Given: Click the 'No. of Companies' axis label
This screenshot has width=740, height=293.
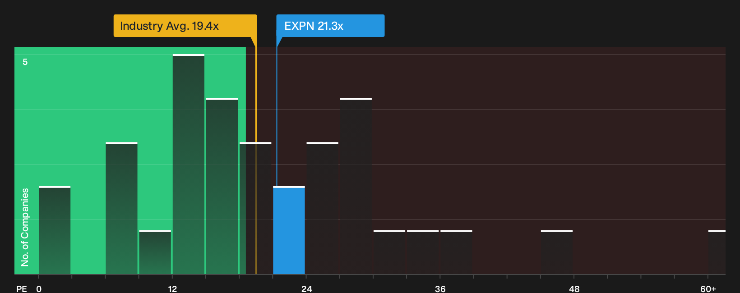Looking at the screenshot, I should tap(25, 227).
